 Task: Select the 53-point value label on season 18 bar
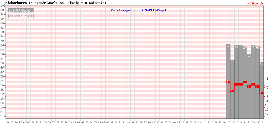(232, 61)
